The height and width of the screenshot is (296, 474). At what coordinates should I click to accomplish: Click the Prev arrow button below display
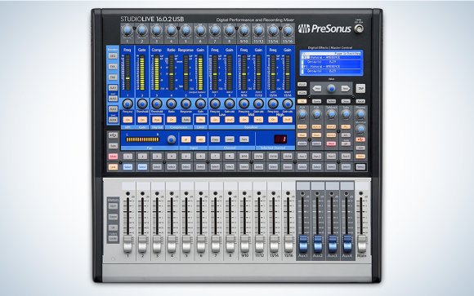tap(317, 88)
